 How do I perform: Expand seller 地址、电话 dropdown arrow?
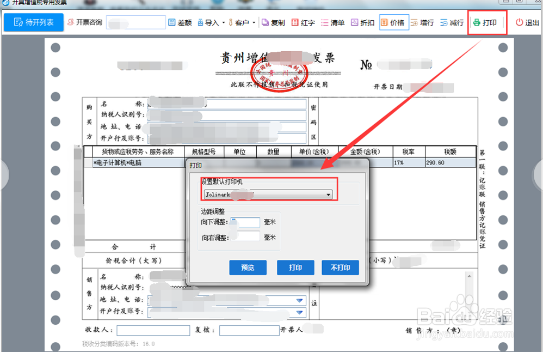(300, 300)
